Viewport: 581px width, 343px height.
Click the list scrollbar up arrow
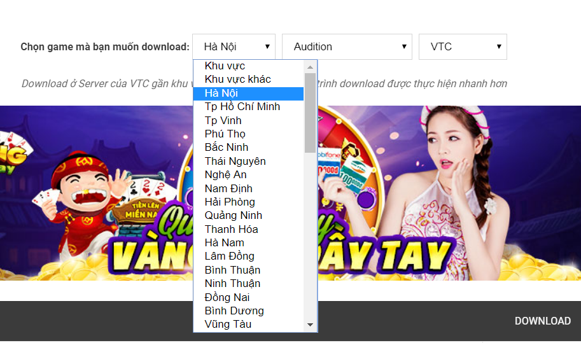[310, 67]
